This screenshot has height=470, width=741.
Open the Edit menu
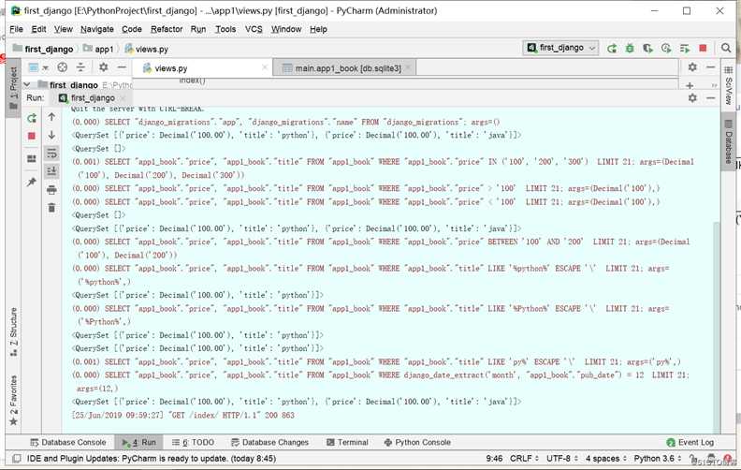pyautogui.click(x=38, y=29)
